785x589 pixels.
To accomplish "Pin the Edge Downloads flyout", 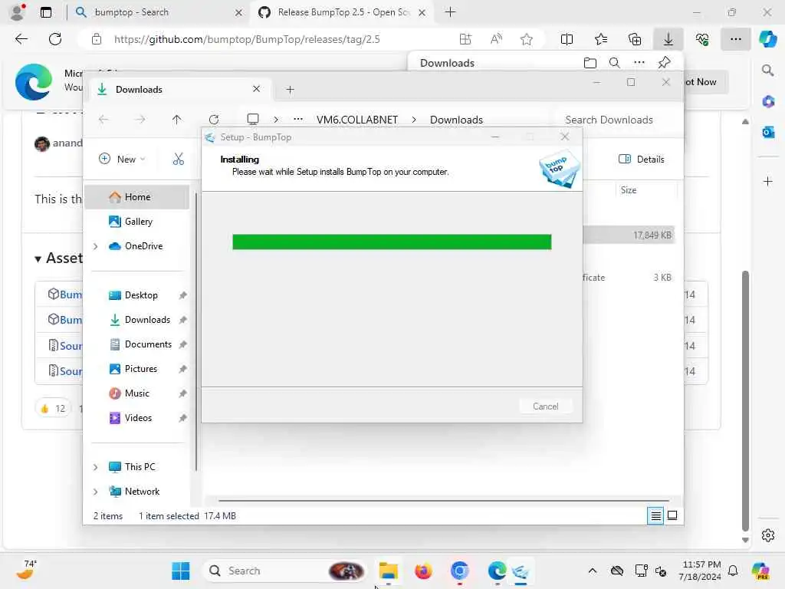I will coord(664,63).
